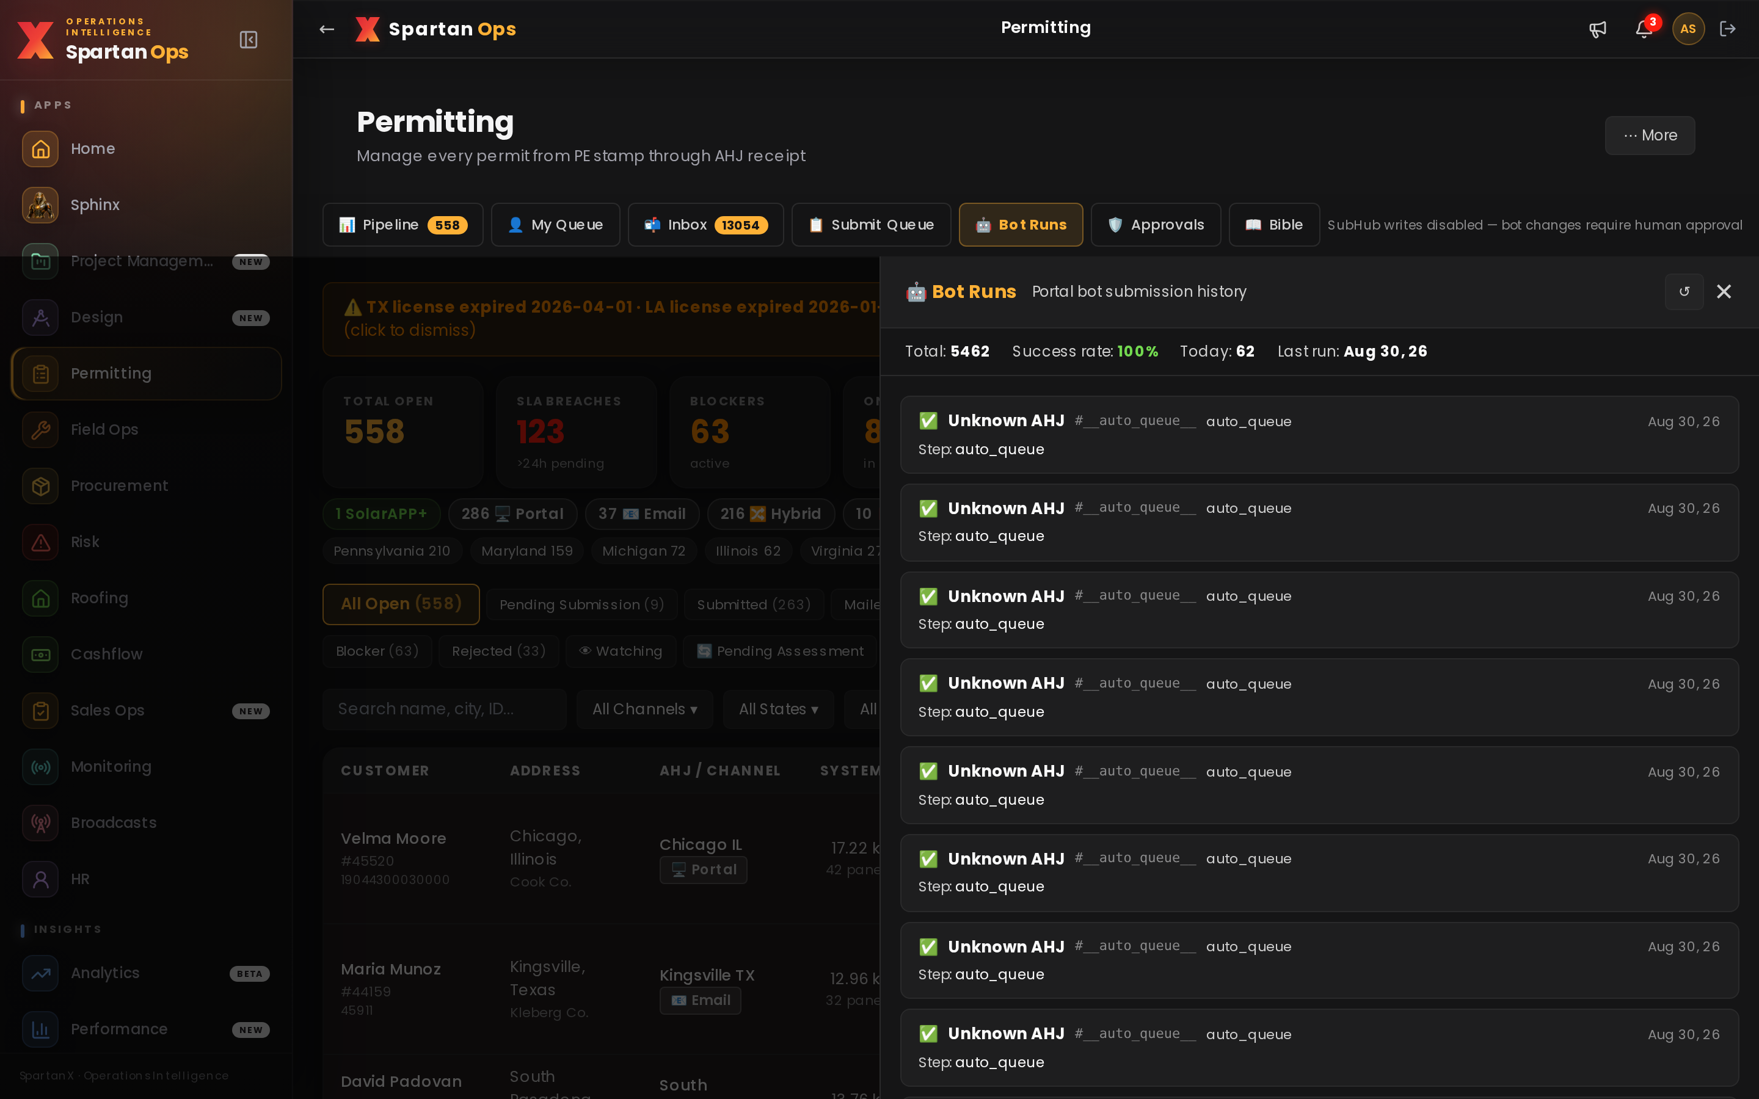
Task: Open the Blockers 63 card
Action: pyautogui.click(x=749, y=432)
